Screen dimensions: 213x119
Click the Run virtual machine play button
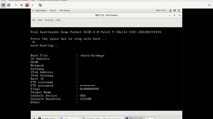16,5
